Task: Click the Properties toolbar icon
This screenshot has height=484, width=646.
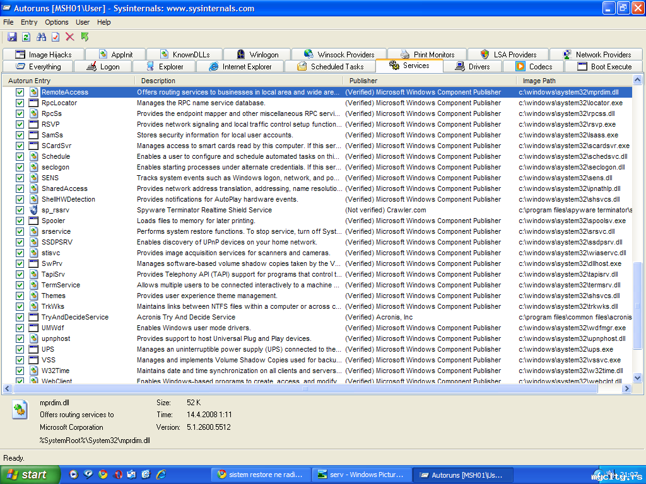Action: 56,37
